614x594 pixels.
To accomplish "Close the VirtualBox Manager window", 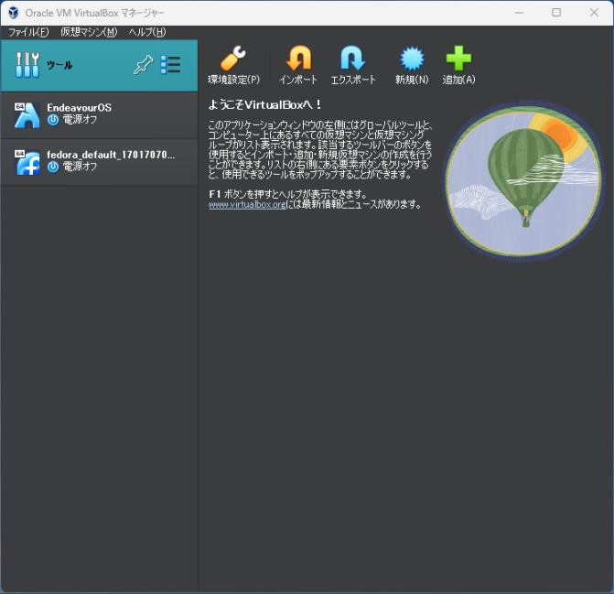I will (594, 13).
